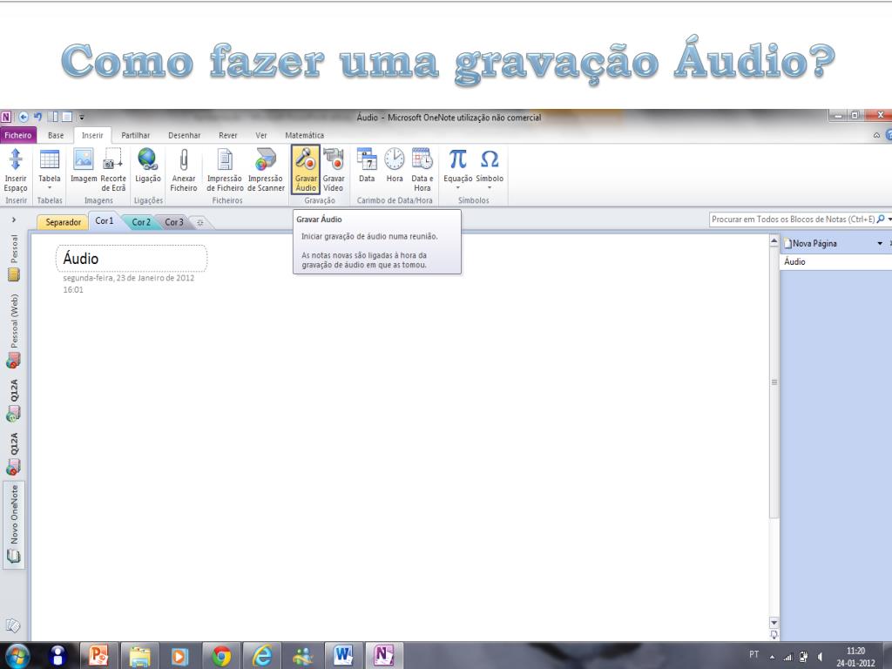Open PowerPoint from the taskbar
Viewport: 892px width, 669px height.
tap(98, 655)
